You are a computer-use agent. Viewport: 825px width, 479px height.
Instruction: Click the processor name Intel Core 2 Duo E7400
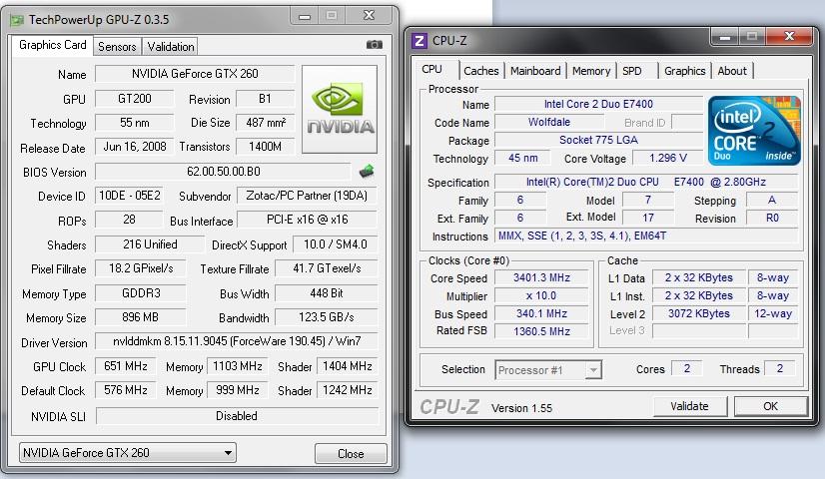coord(598,104)
